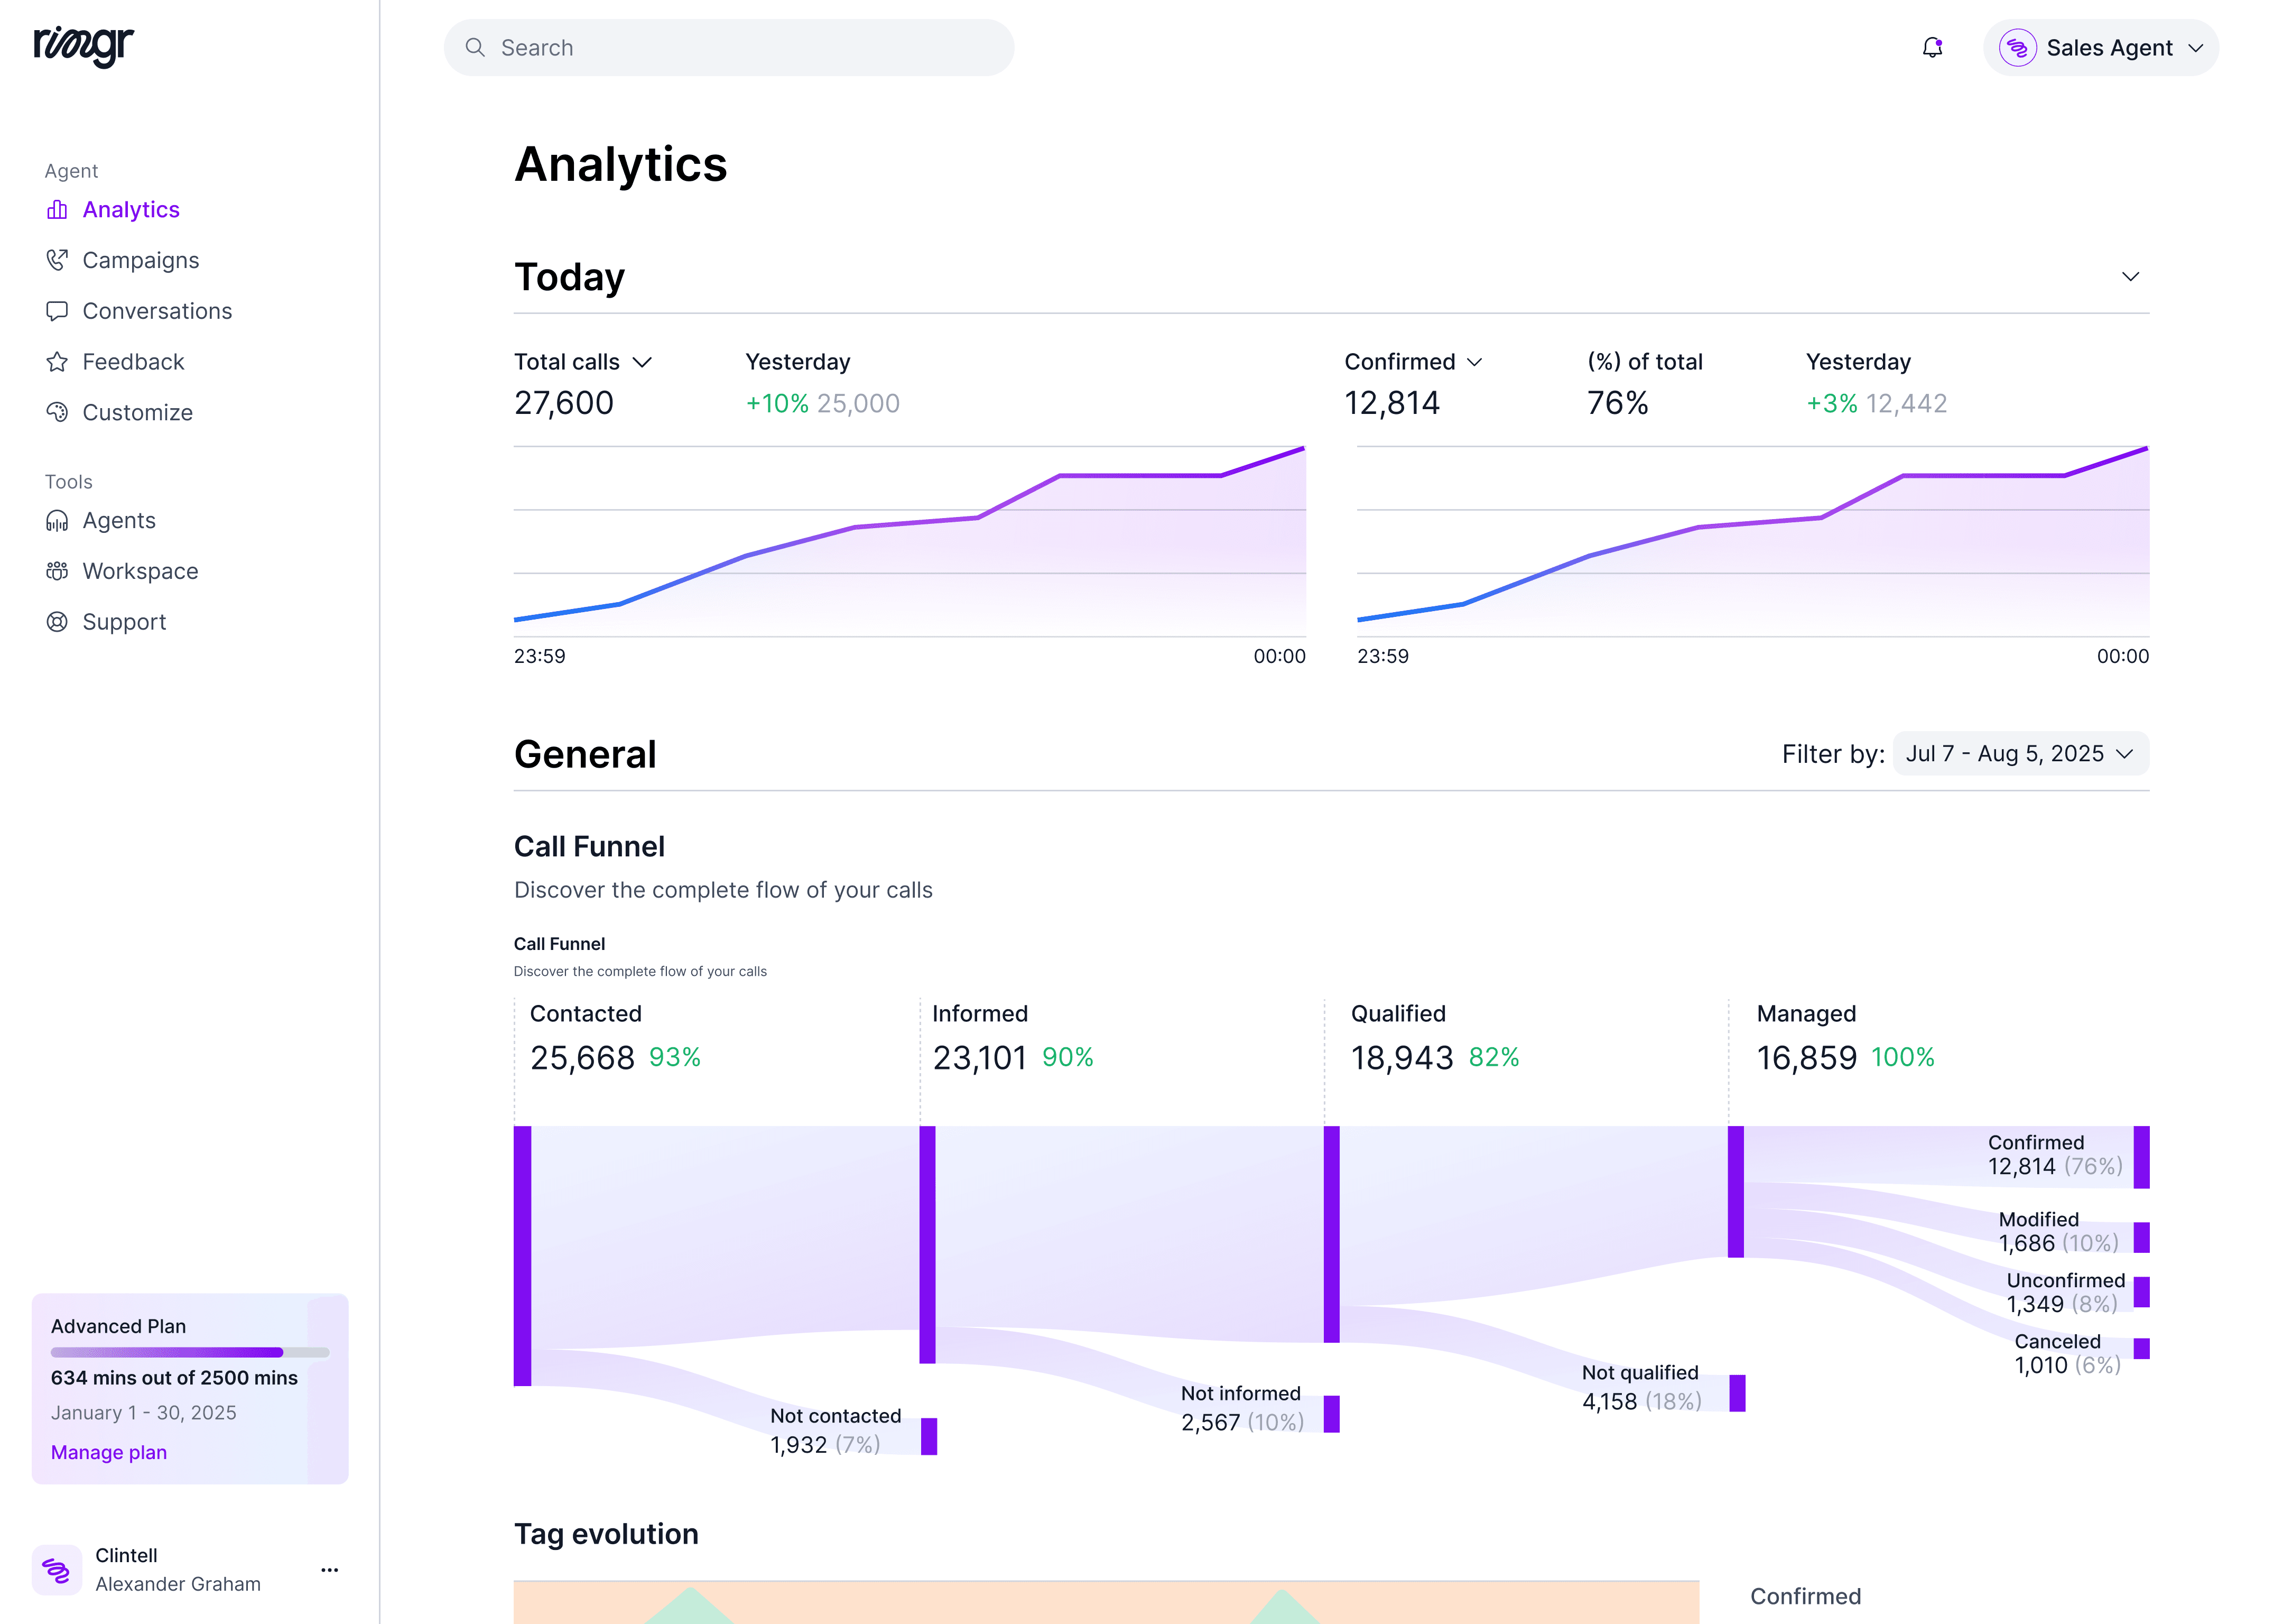Click the Informed funnel bar

click(x=927, y=1245)
